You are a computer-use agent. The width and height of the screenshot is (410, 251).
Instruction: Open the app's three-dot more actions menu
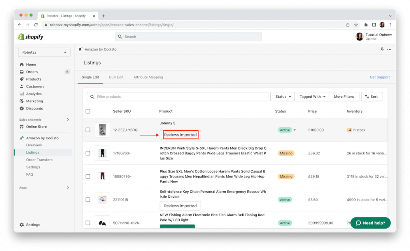[389, 49]
